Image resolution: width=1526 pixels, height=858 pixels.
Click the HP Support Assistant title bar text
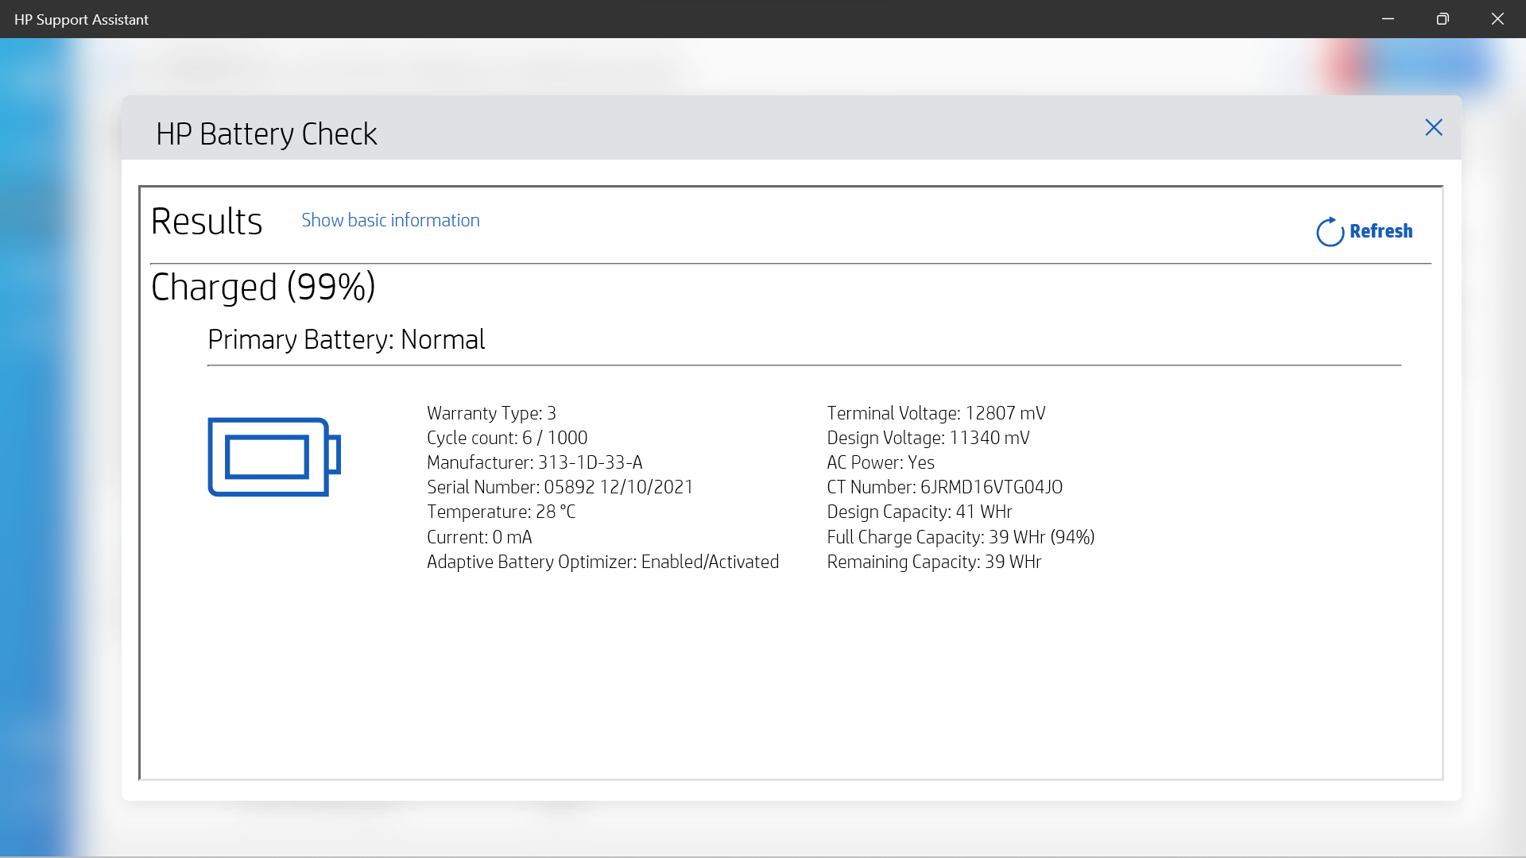[x=81, y=19]
